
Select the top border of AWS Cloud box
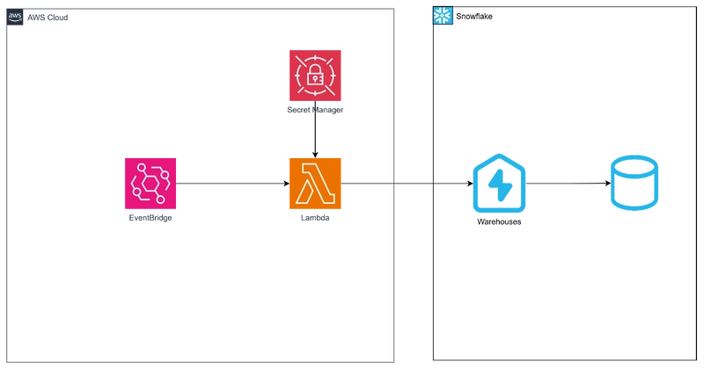(202, 9)
